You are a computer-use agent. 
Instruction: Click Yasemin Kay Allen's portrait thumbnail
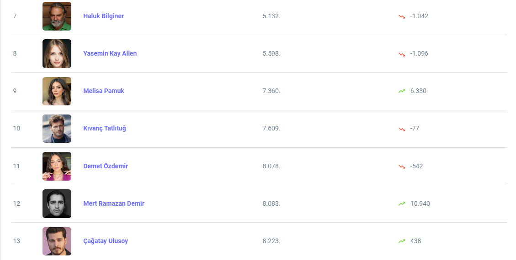point(57,53)
